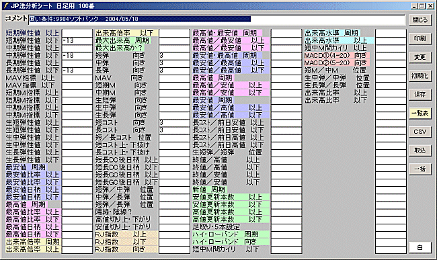Click the 閉じる (close) button
The image size is (437, 260).
(x=420, y=20)
